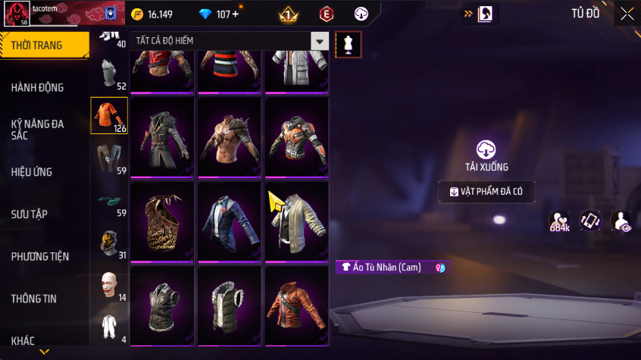Select the orange leather jacket thumbnail
This screenshot has height=360, width=641.
(x=297, y=305)
